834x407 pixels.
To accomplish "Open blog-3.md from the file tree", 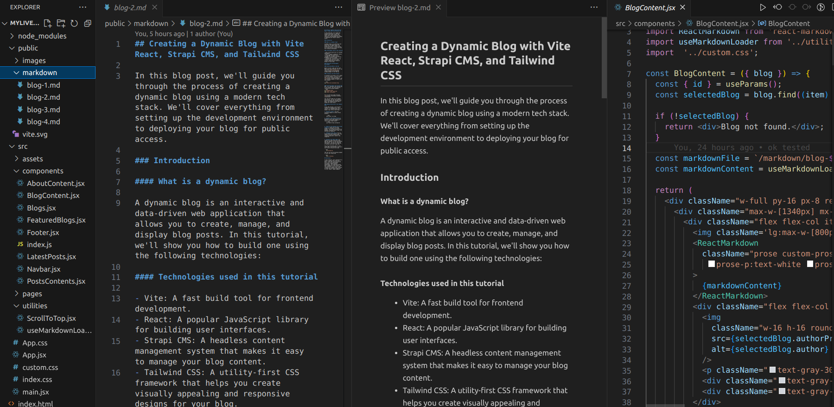I will point(43,110).
